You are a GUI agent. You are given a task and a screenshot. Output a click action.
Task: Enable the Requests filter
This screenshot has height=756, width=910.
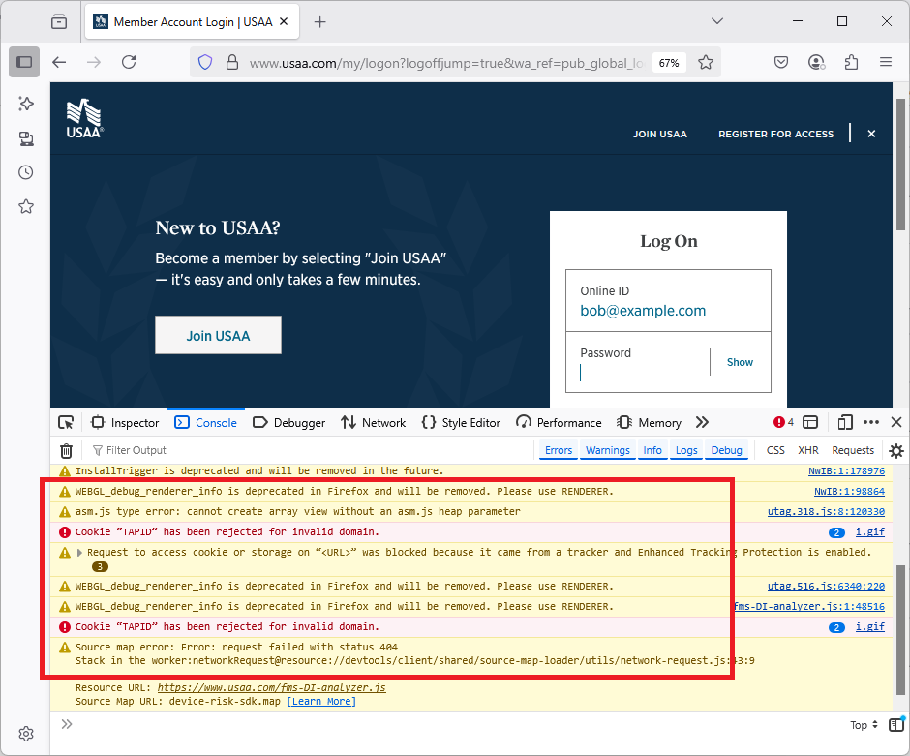tap(853, 450)
